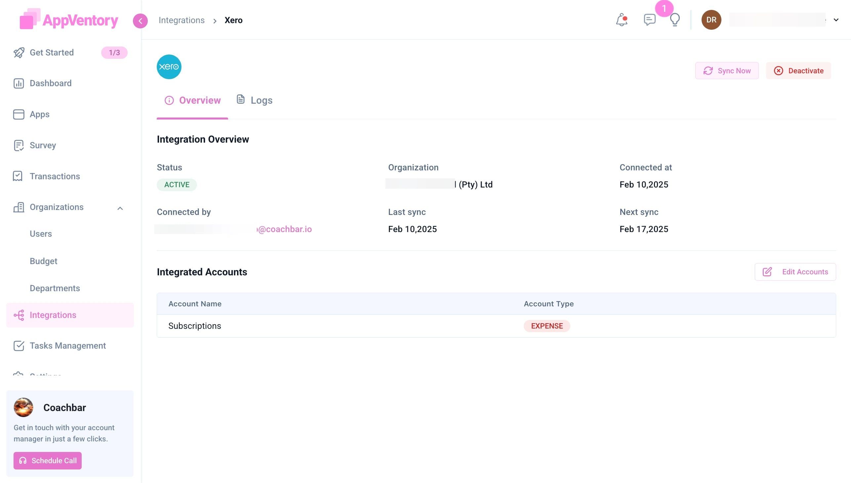
Task: Expand the user profile dropdown arrow
Action: click(836, 20)
